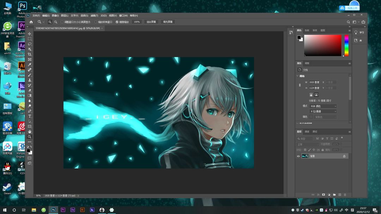The width and height of the screenshot is (381, 214).
Task: Click the fill screen button
Action: [x=168, y=22]
